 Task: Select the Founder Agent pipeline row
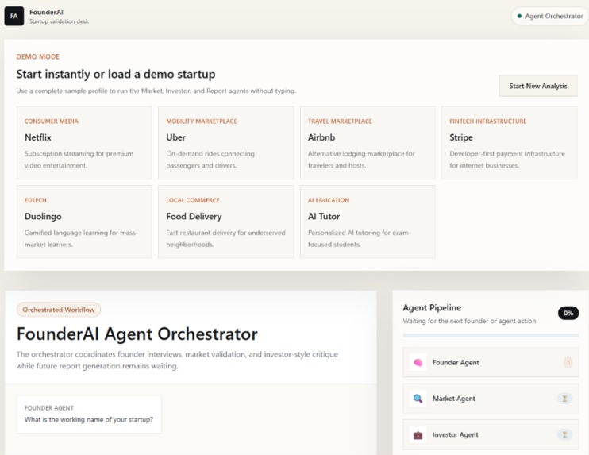[491, 363]
